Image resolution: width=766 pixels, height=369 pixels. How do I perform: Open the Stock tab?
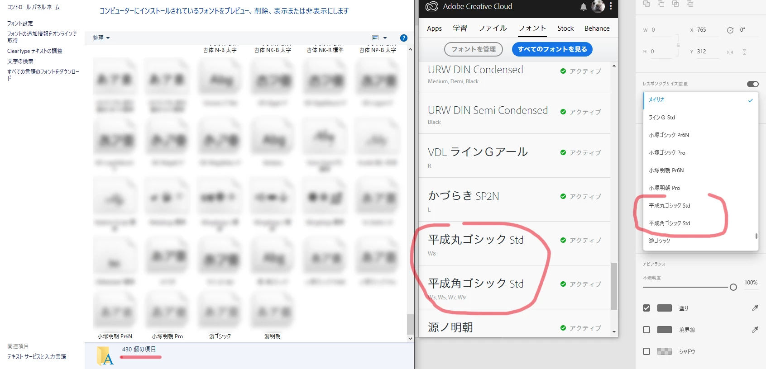tap(565, 28)
